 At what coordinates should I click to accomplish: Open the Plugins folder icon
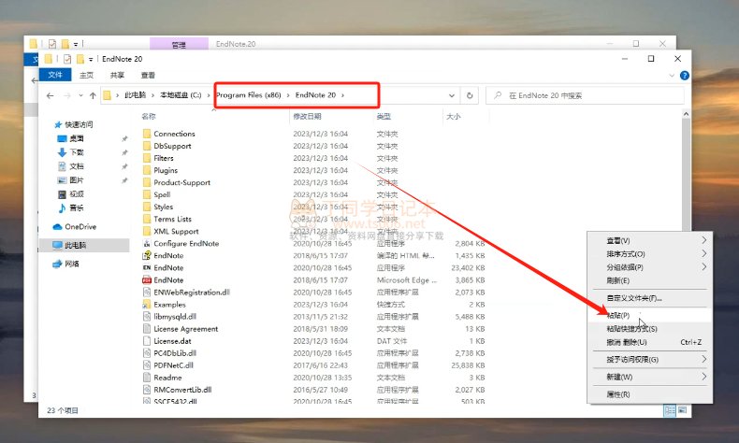coord(147,170)
